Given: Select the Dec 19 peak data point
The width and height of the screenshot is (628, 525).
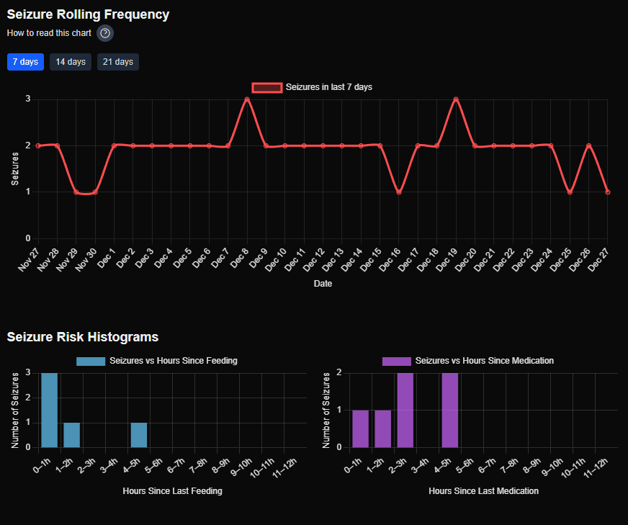Looking at the screenshot, I should pos(455,98).
